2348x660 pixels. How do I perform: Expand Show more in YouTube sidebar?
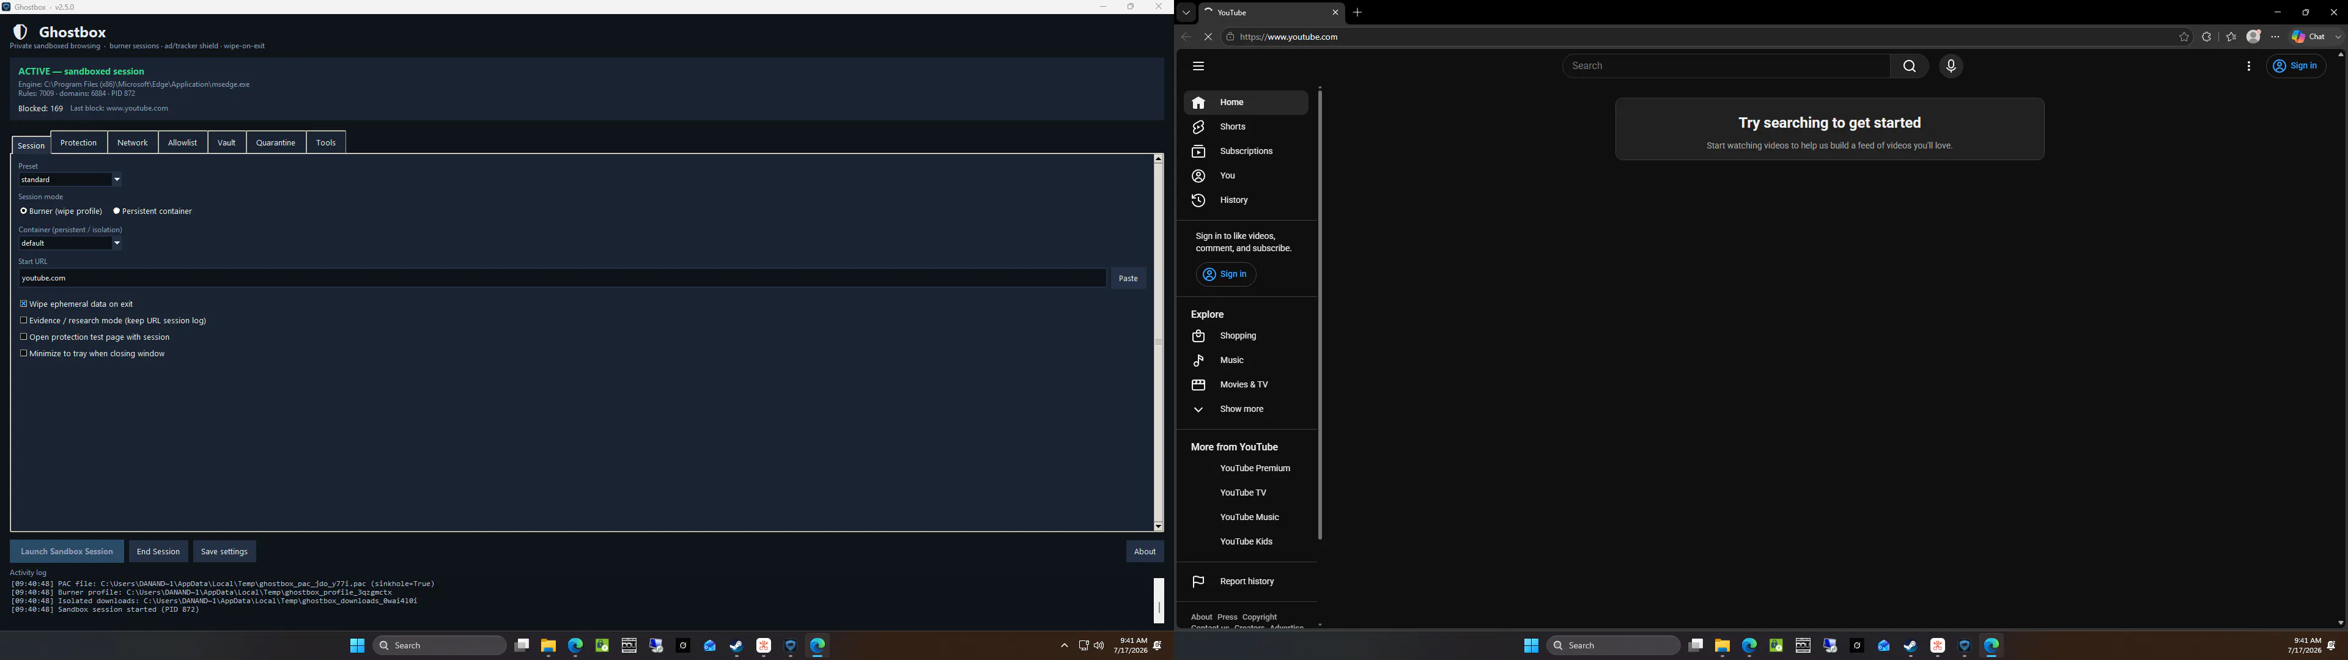tap(1246, 410)
